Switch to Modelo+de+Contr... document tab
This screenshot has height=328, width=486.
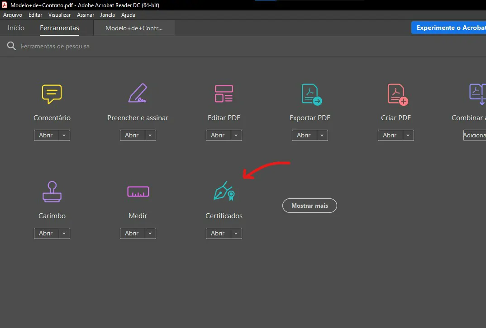[x=134, y=28]
